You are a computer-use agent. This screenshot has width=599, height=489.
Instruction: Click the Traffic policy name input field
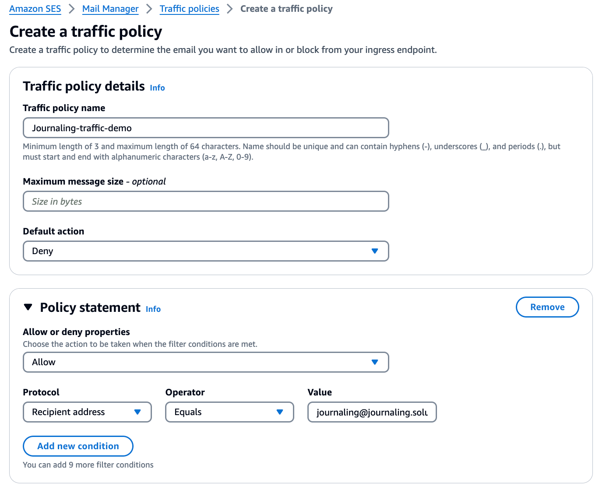coord(206,128)
